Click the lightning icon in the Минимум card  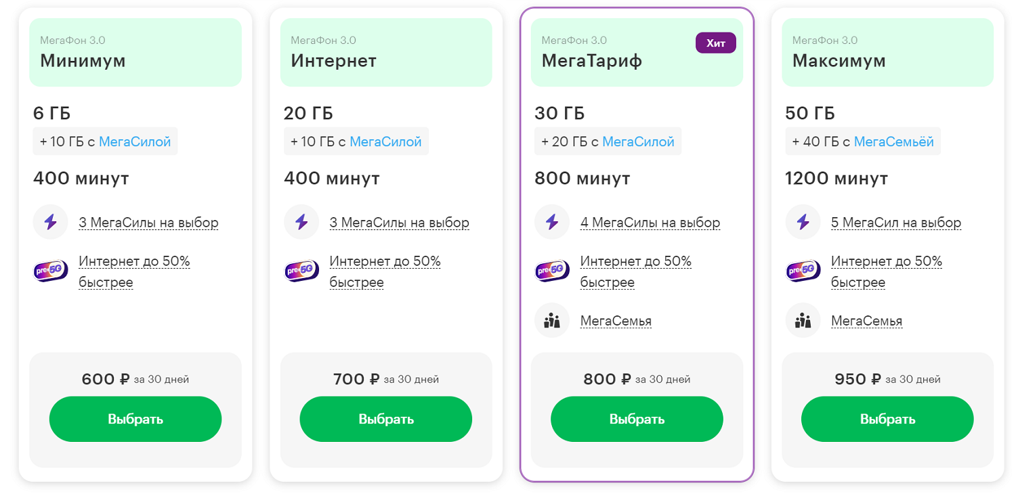50,222
